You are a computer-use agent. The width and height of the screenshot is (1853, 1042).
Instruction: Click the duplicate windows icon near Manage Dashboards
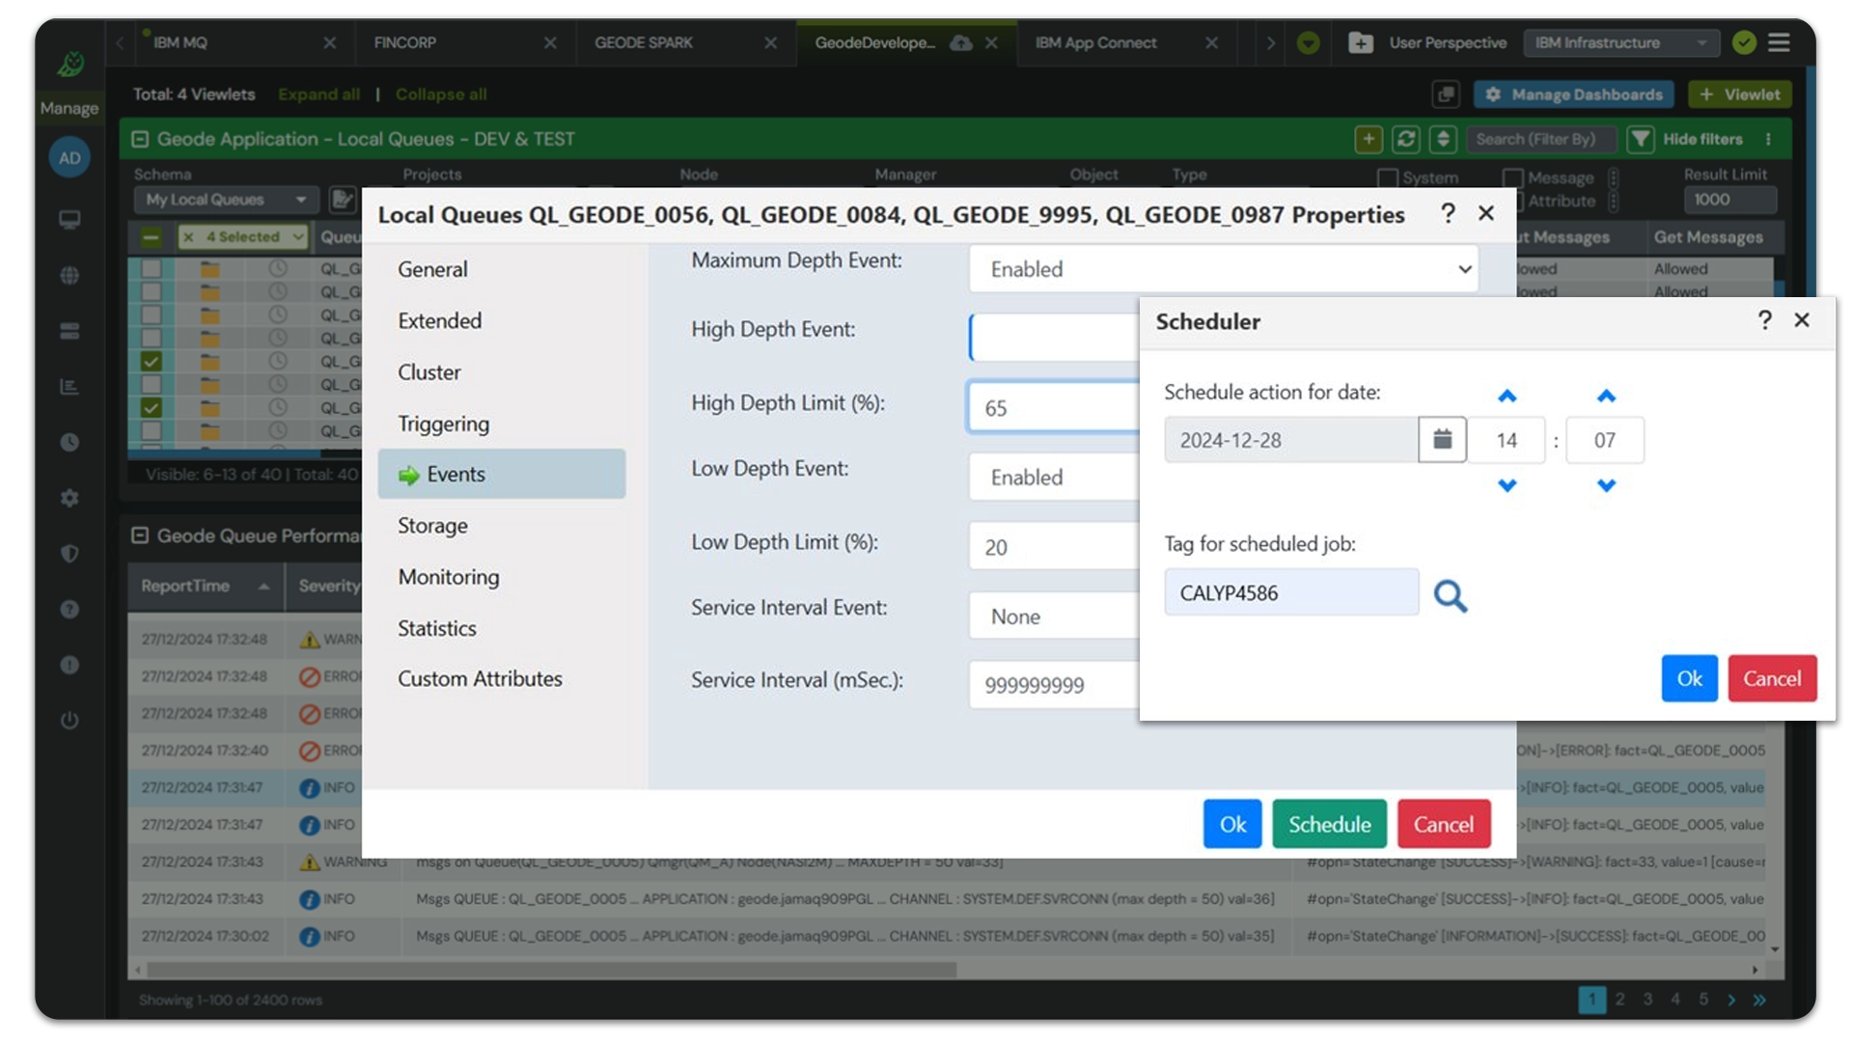pos(1445,94)
